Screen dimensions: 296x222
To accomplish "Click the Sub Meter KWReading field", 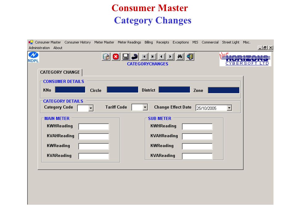I will coord(197,146).
